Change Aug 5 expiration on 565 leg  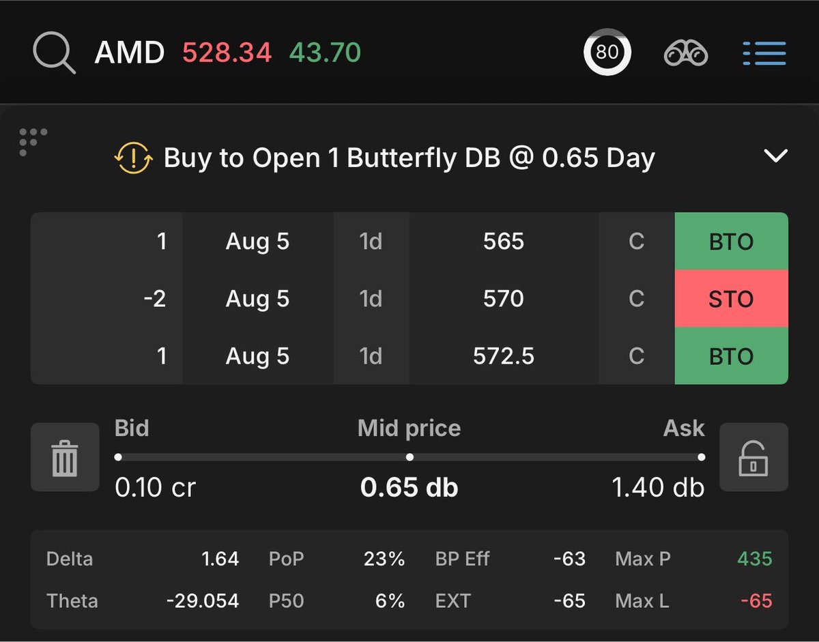tap(257, 242)
